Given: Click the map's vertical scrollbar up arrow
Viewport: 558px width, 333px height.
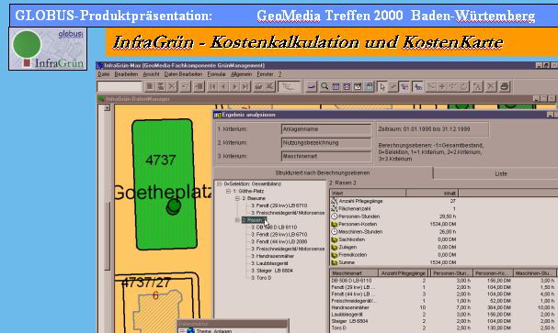Looking at the screenshot, I should tap(107, 108).
